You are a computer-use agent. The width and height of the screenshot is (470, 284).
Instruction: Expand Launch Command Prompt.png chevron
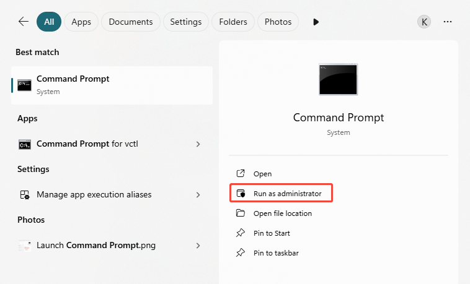[x=198, y=246]
